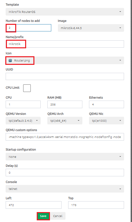Viewport: 132px width, 222px height.
Task: Open the Console dropdown showing telnet
Action: point(65,189)
